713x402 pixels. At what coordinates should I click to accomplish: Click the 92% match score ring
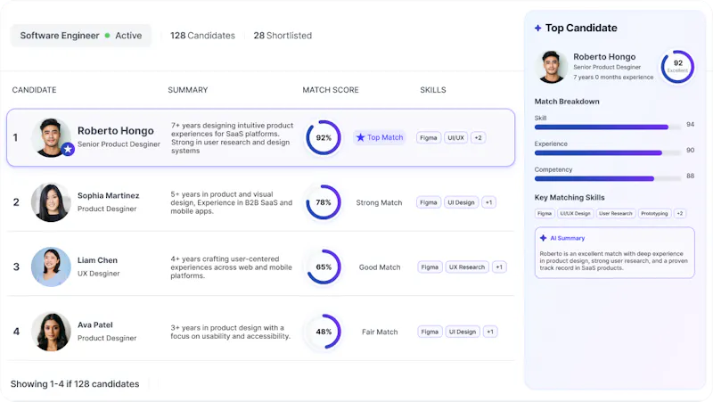(x=324, y=138)
